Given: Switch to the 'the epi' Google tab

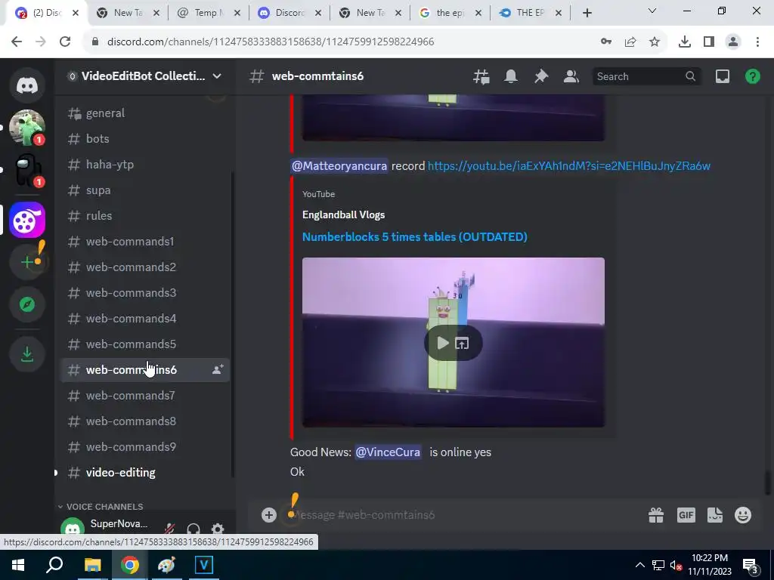Looking at the screenshot, I should [450, 13].
